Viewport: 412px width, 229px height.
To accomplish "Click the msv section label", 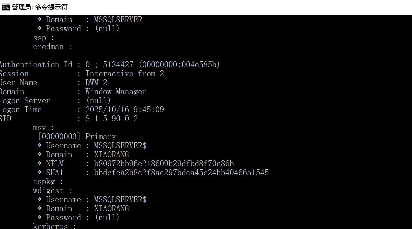I will [x=40, y=128].
